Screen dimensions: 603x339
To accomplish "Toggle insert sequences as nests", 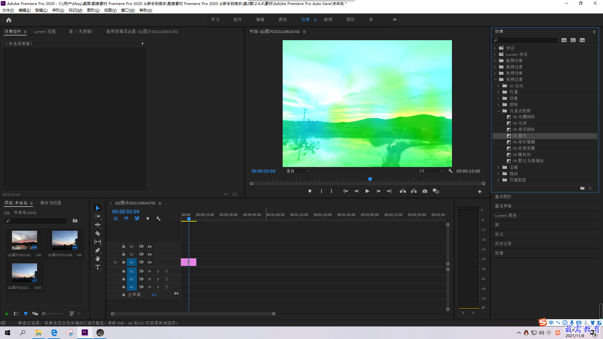I will pos(116,218).
